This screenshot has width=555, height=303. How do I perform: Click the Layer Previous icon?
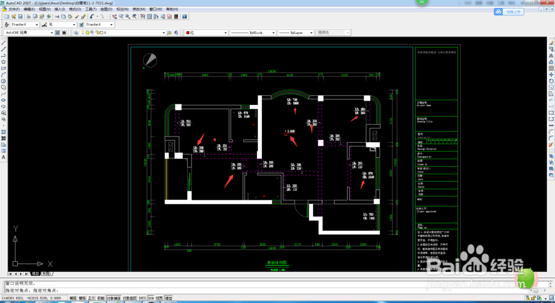(x=176, y=33)
